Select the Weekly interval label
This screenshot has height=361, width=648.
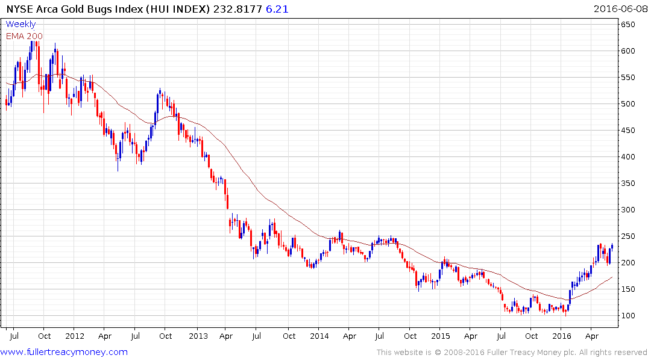(x=20, y=24)
